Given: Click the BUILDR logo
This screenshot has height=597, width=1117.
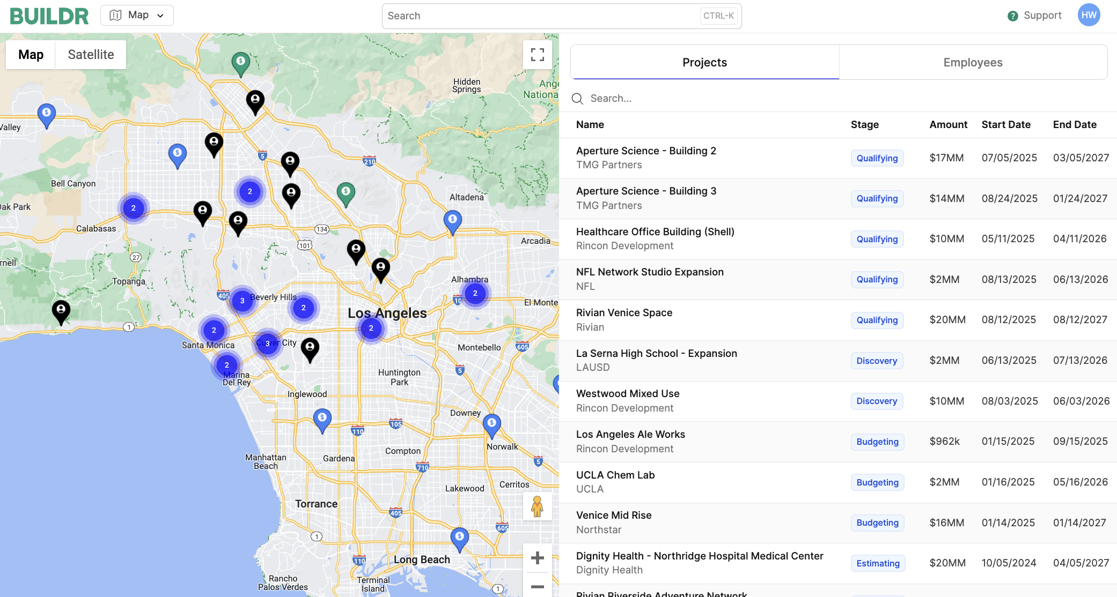Looking at the screenshot, I should click(49, 16).
